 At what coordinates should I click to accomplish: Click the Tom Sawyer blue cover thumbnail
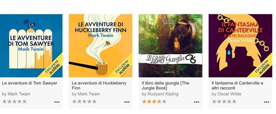31,46
